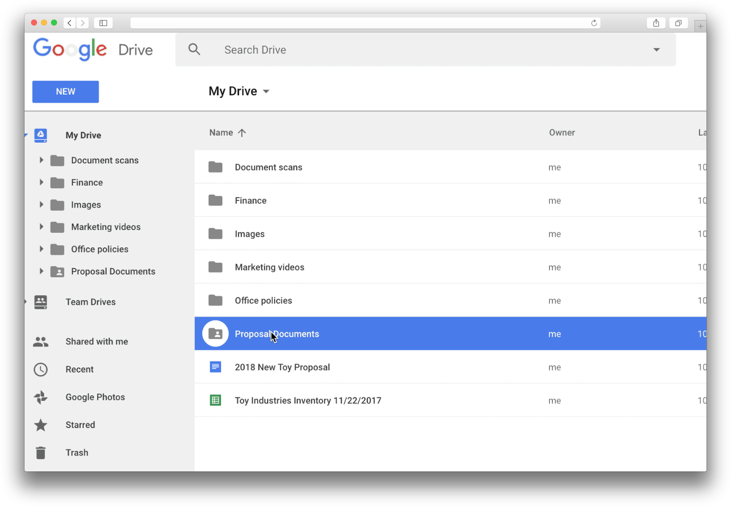Image resolution: width=731 pixels, height=507 pixels.
Task: Click the Google Drive logo
Action: click(93, 49)
